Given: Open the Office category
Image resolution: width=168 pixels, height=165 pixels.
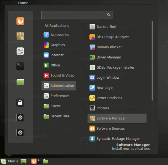Looking at the screenshot, I should pos(59,65).
